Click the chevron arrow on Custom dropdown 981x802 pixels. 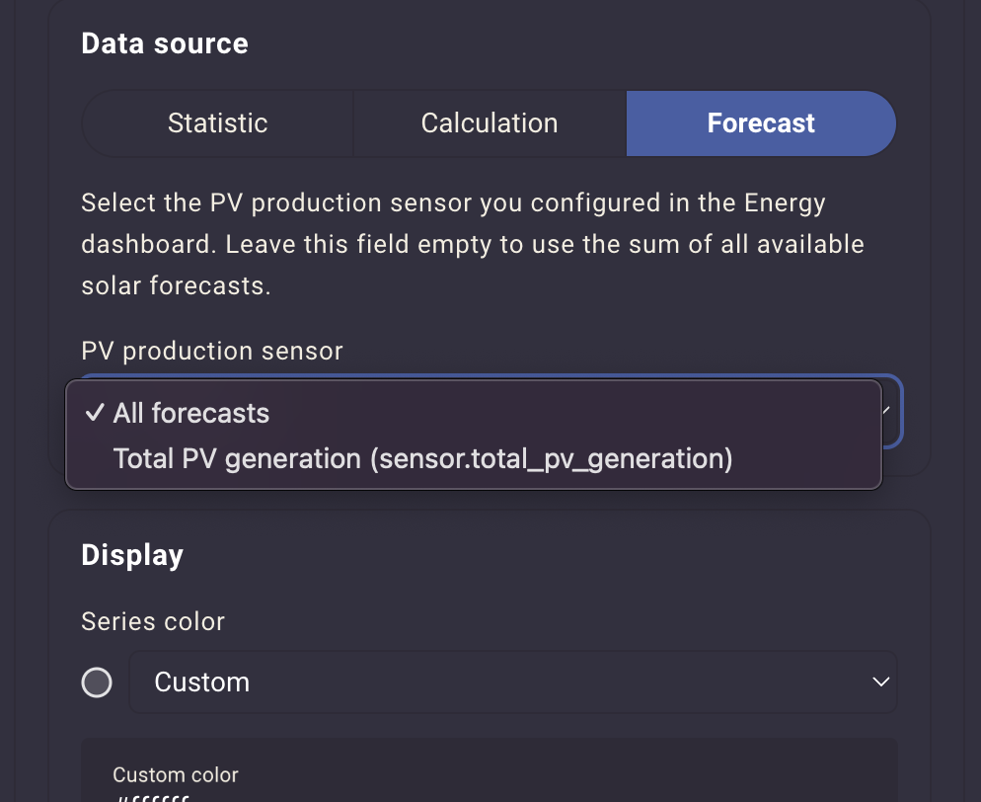pos(881,682)
